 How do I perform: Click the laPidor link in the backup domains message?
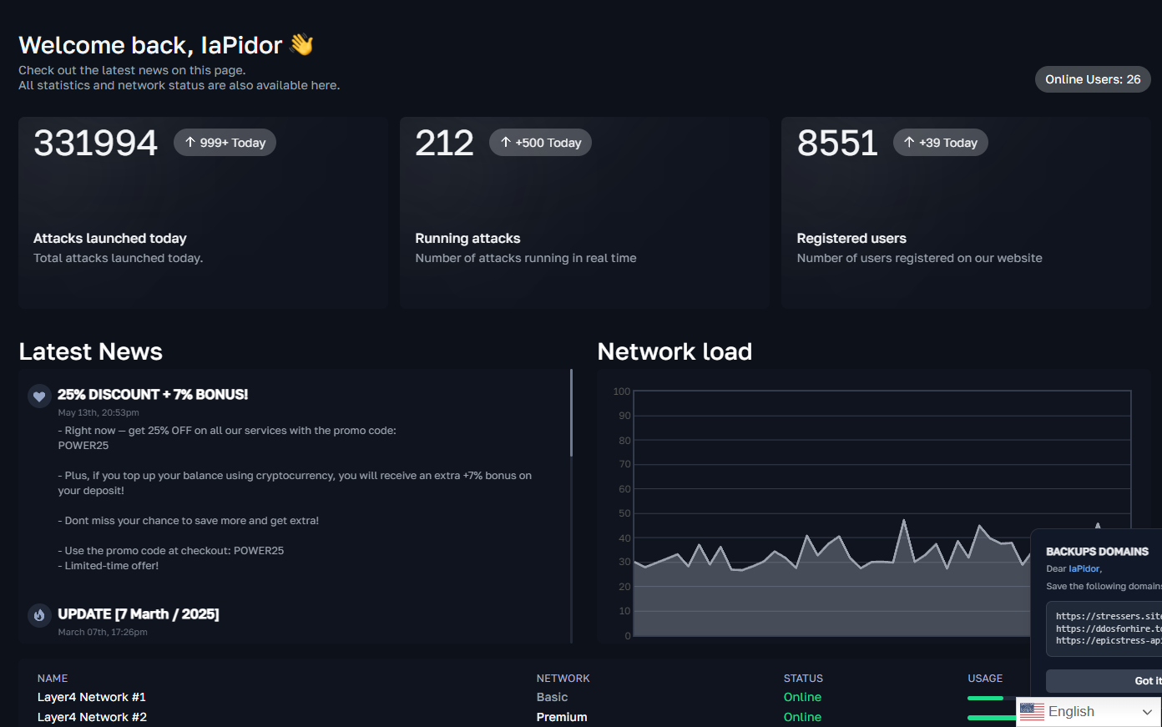(x=1083, y=568)
